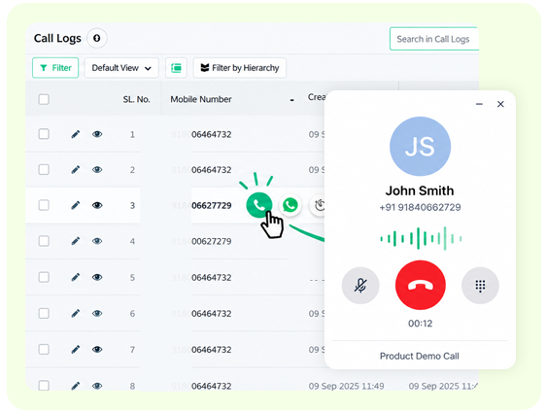Click the green phone call icon in row 3
546x413 pixels.
tap(259, 205)
